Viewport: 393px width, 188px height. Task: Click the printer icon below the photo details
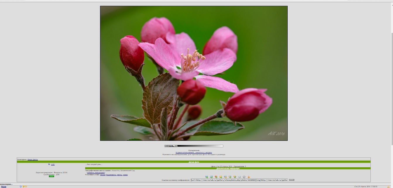point(239,177)
